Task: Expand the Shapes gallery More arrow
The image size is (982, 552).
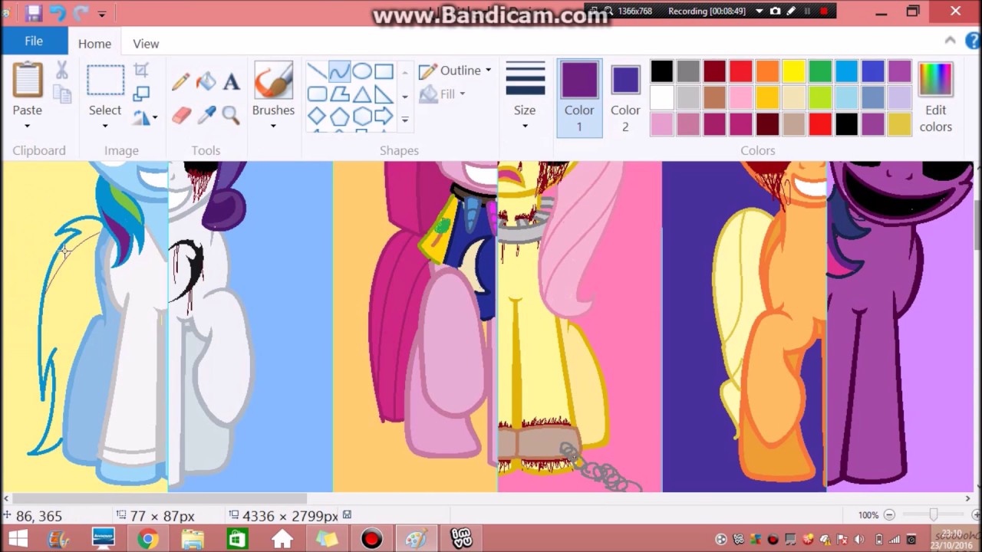Action: [404, 120]
